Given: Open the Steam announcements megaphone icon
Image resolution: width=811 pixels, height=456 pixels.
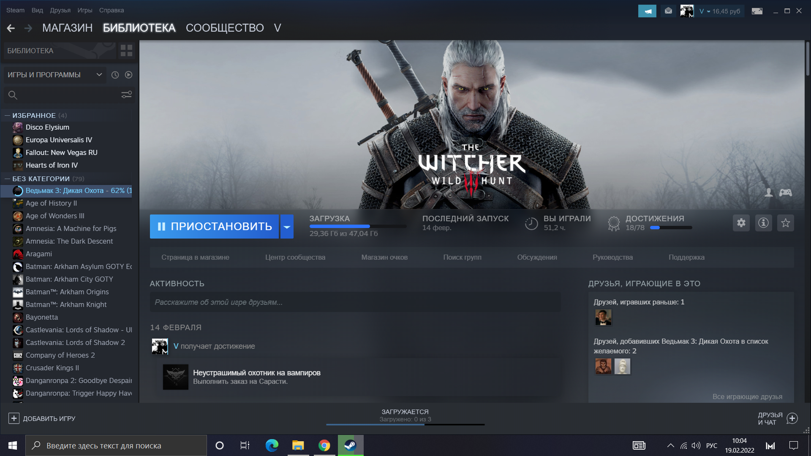Looking at the screenshot, I should [x=647, y=11].
